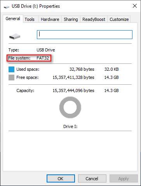The width and height of the screenshot is (141, 186).
Task: Click the Cancel button
Action: click(x=92, y=179)
